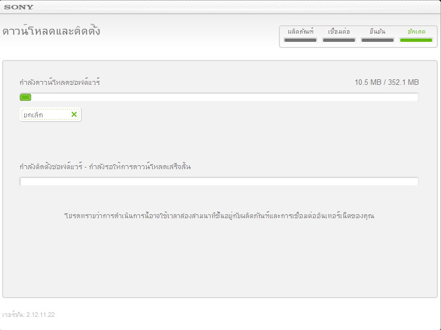Click the ยกเลิก cancel button
This screenshot has width=441, height=330.
tap(50, 115)
